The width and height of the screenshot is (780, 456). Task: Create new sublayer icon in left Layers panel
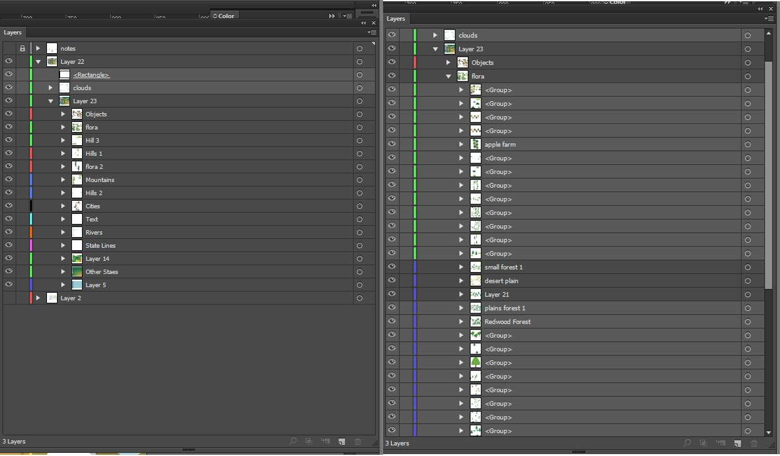[326, 441]
